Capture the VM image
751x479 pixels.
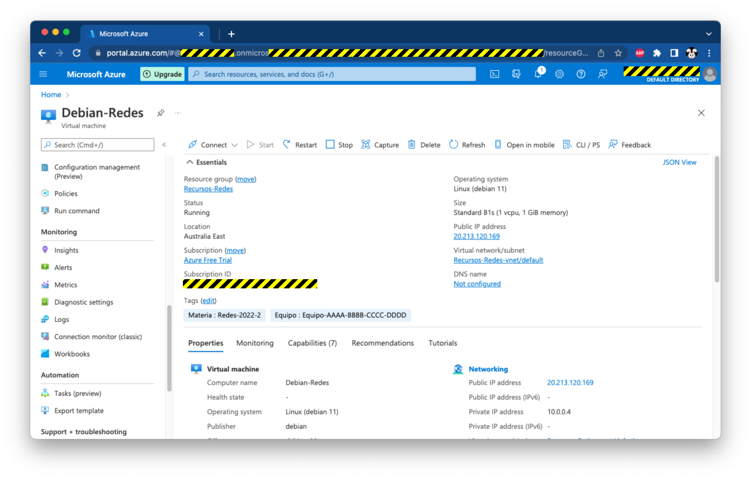coord(380,145)
